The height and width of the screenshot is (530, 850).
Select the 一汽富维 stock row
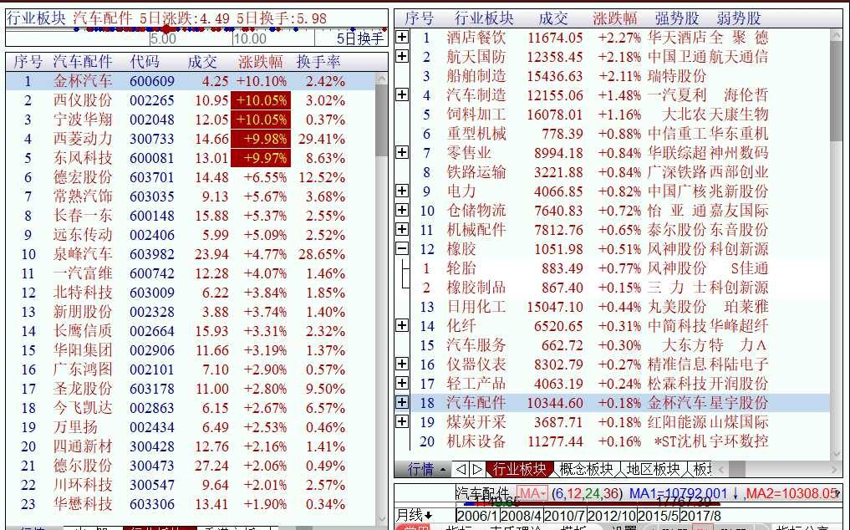tap(191, 273)
